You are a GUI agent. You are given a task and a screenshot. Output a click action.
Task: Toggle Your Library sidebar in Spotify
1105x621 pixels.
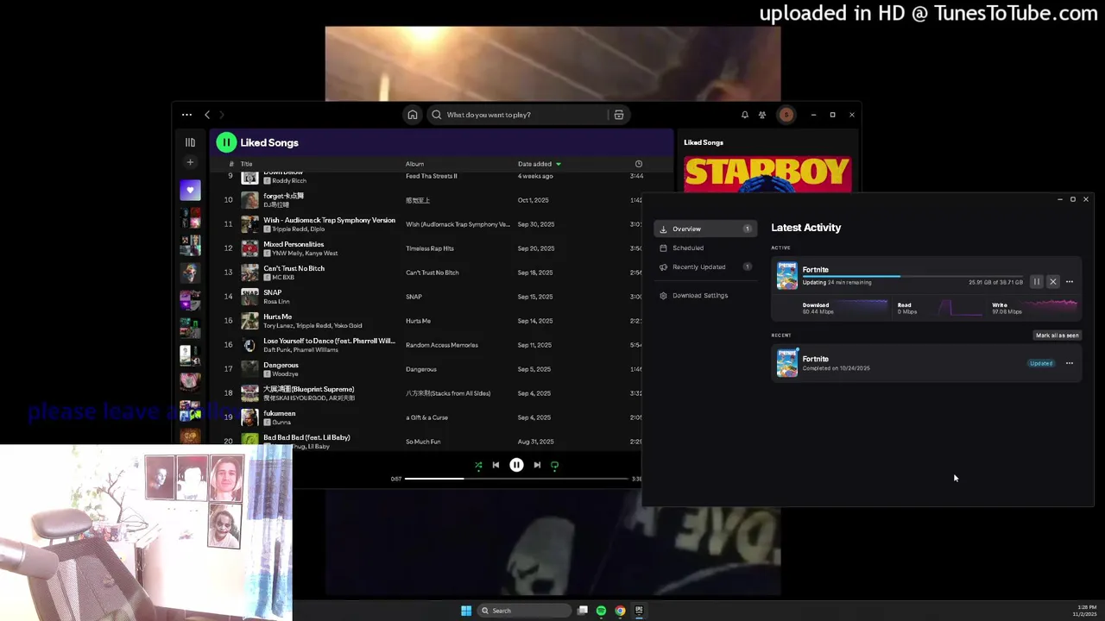(x=191, y=142)
